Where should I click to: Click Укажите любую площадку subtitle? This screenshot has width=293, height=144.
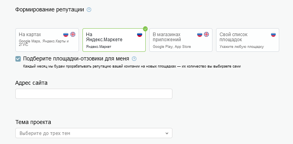point(242,47)
